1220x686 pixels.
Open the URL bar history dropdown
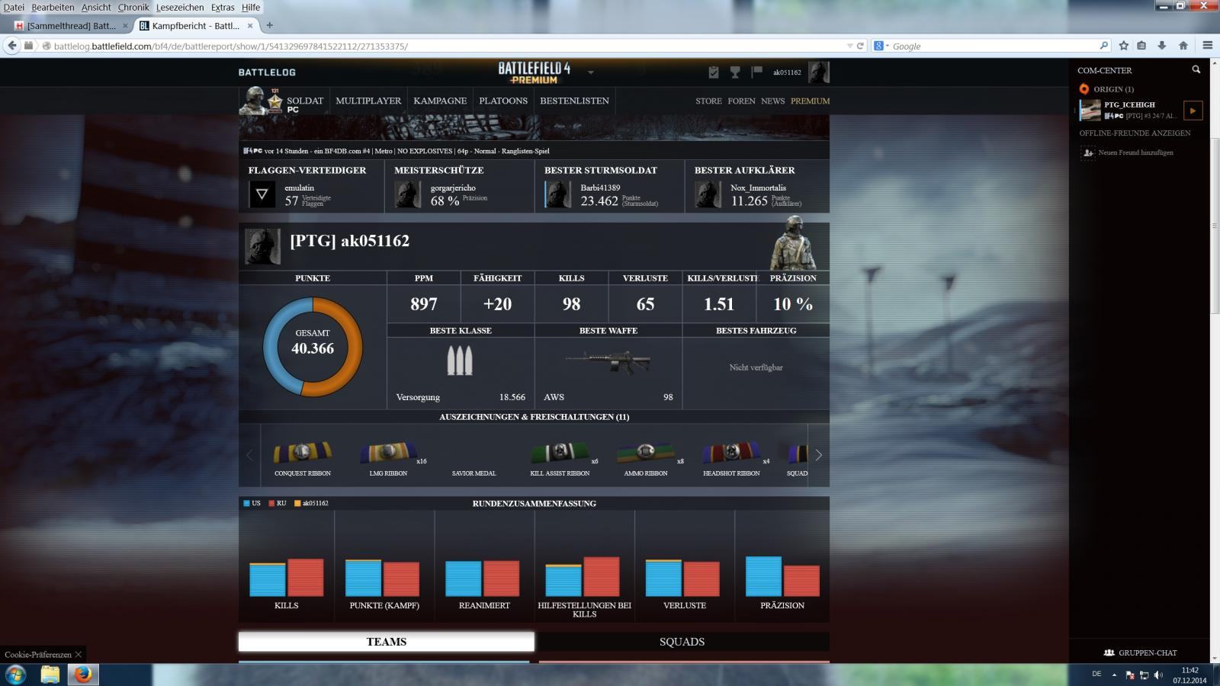coord(850,46)
